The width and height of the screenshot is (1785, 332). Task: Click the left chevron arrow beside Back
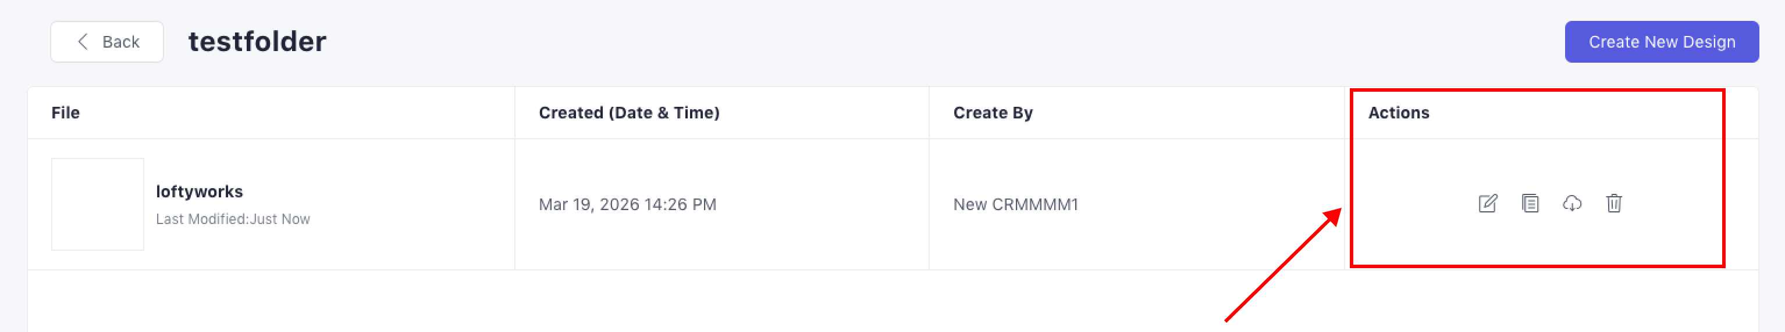click(83, 42)
